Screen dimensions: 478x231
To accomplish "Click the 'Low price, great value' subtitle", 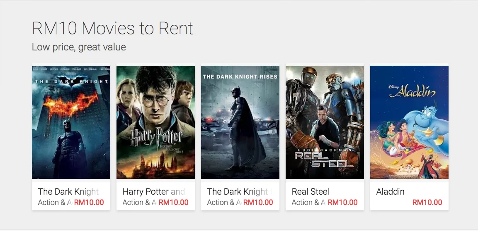I will tap(79, 47).
